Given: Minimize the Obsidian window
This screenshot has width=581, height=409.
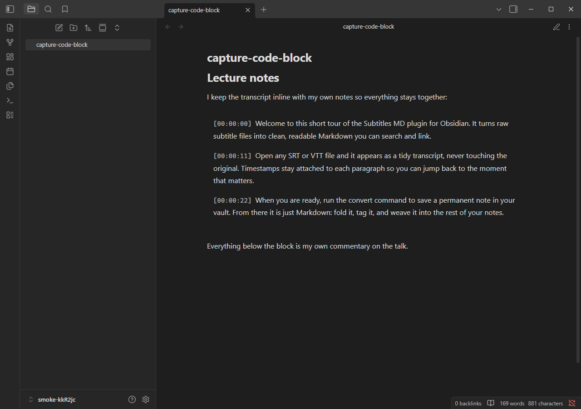Looking at the screenshot, I should click(530, 9).
